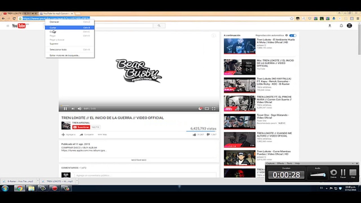
Task: Switch to the TREN LOKOTE browser tab
Action: [19, 14]
